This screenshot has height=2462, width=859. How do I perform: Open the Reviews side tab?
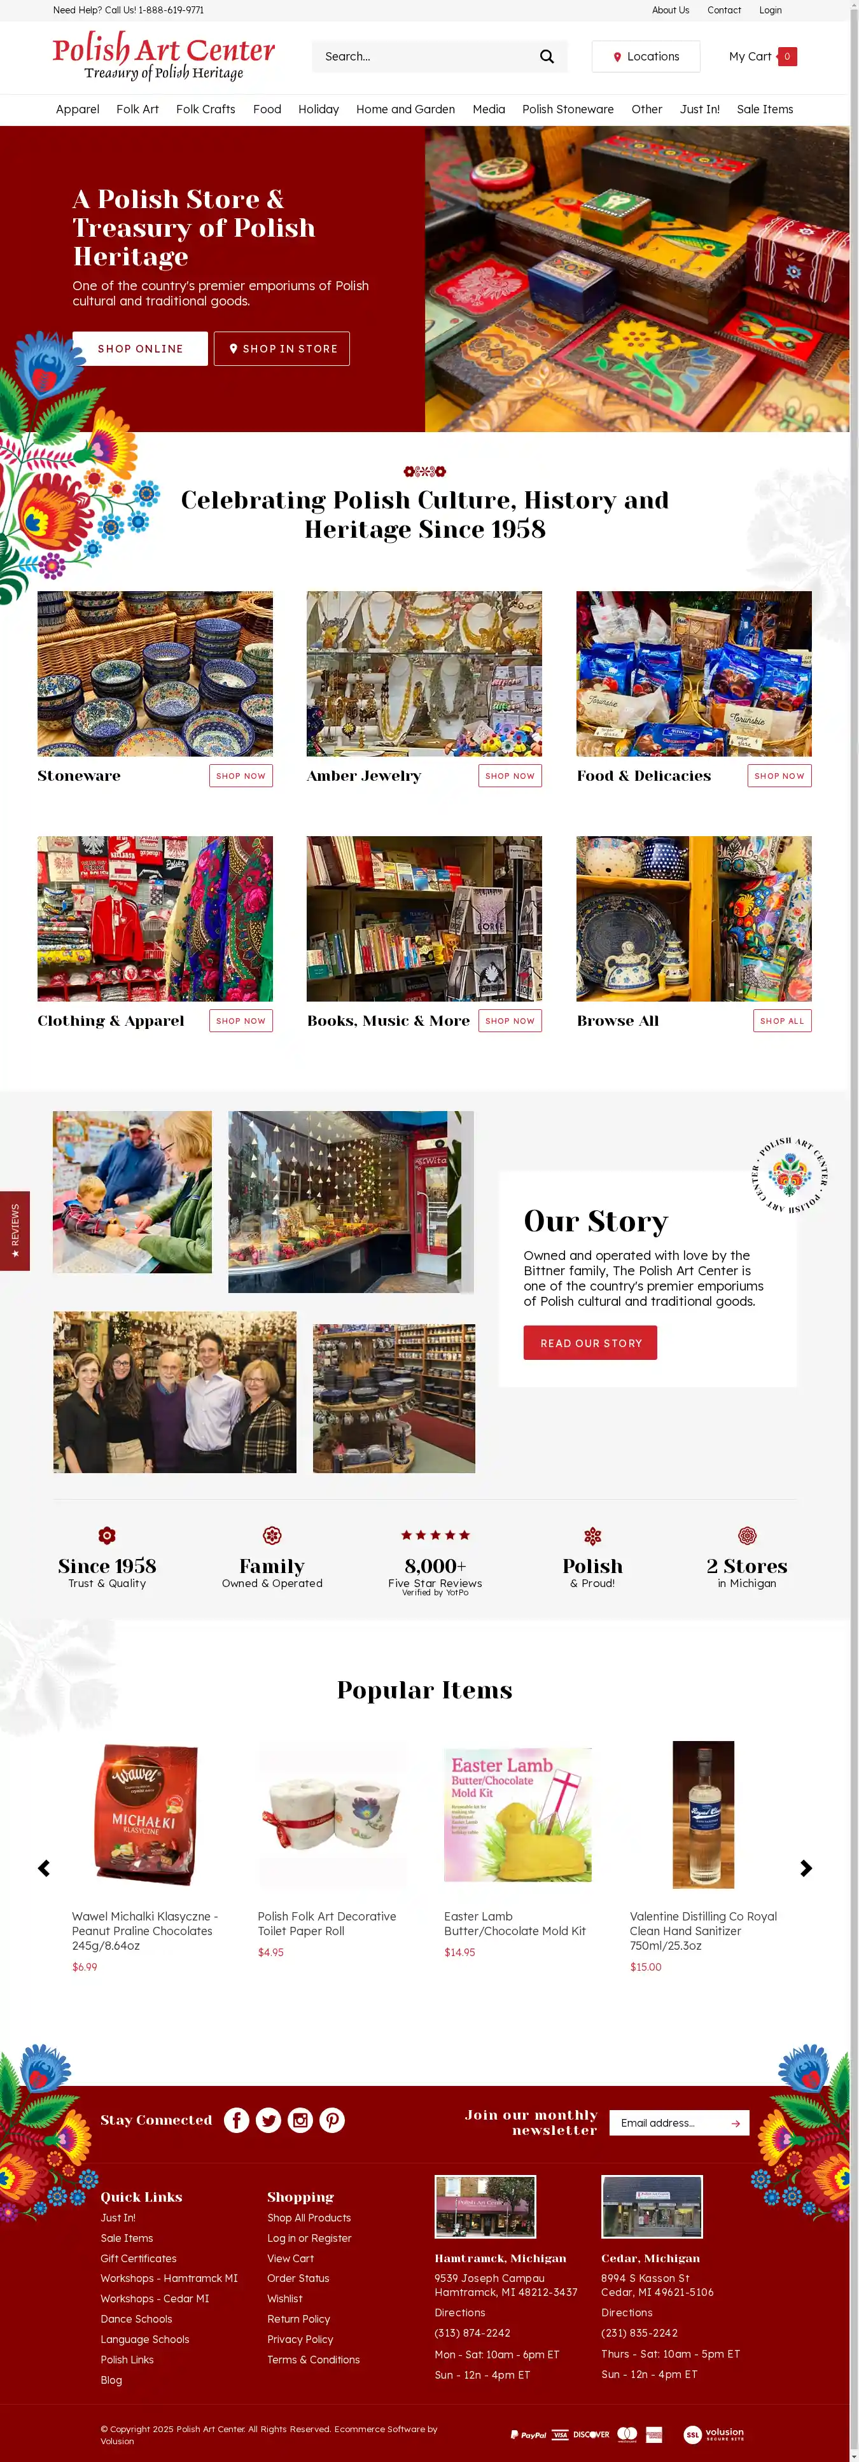click(15, 1230)
